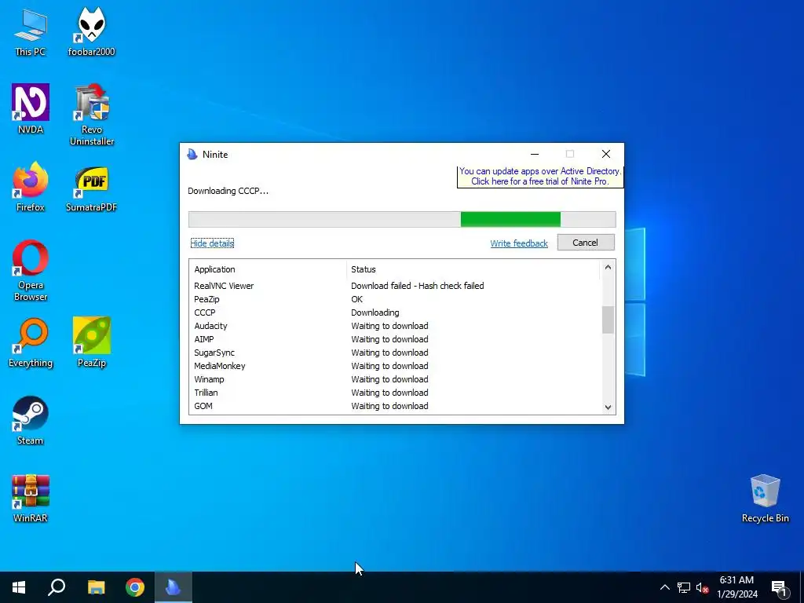Launch foobar2000 from the desktop
Image resolution: width=804 pixels, height=603 pixels.
[91, 32]
